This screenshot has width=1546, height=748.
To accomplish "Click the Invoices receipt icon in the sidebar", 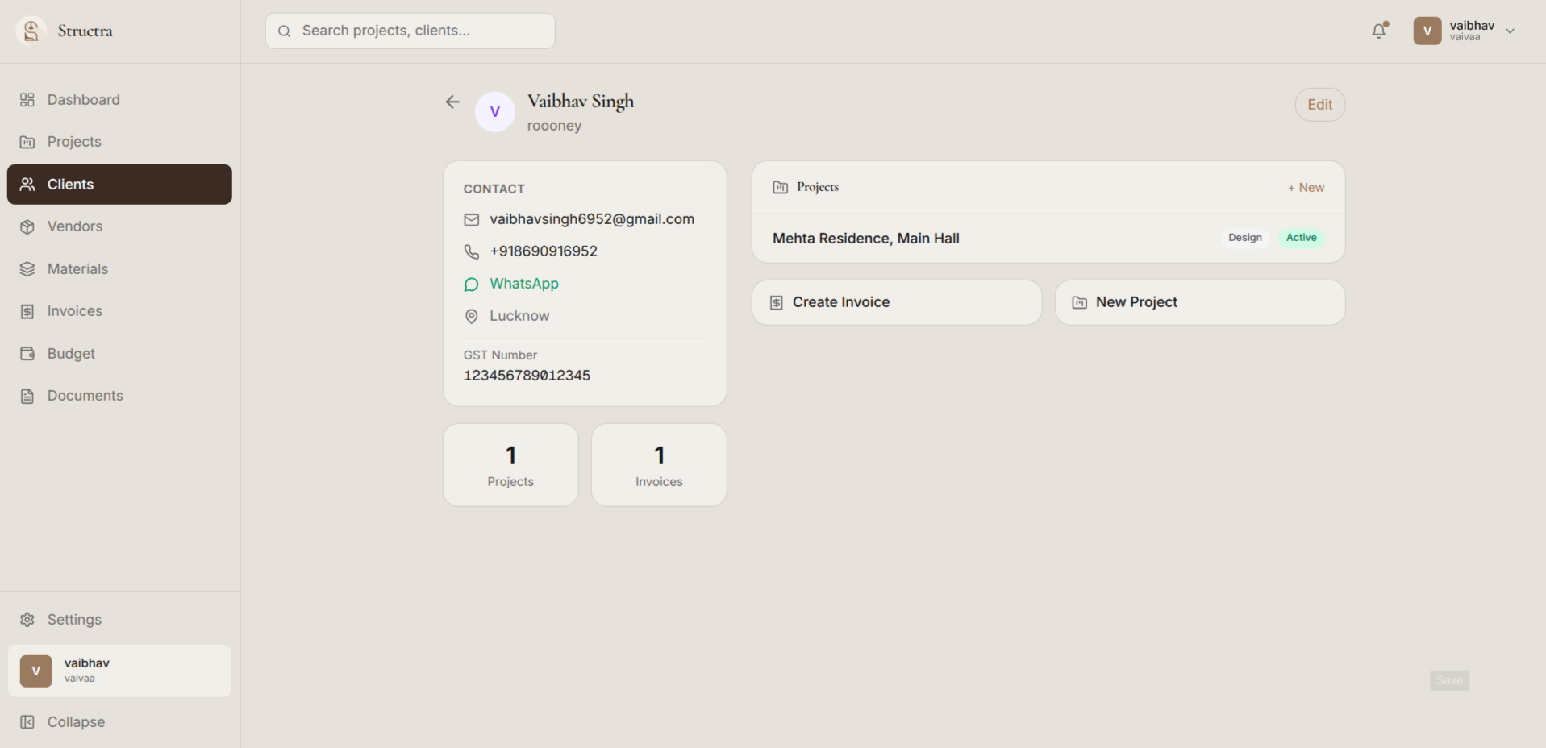I will tap(27, 311).
